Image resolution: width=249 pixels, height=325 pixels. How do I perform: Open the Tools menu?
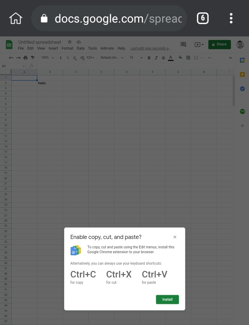click(92, 48)
